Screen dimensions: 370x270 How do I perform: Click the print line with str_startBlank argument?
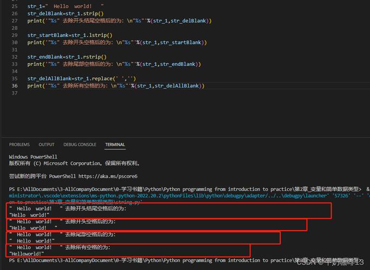tap(117, 43)
